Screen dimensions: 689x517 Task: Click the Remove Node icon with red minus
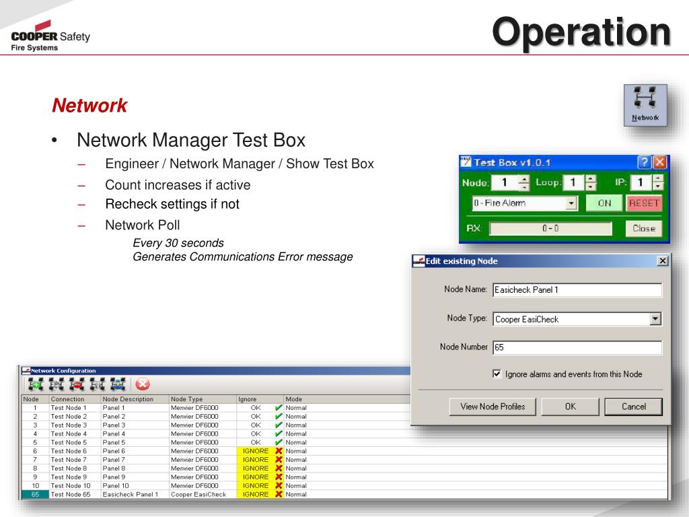(77, 384)
